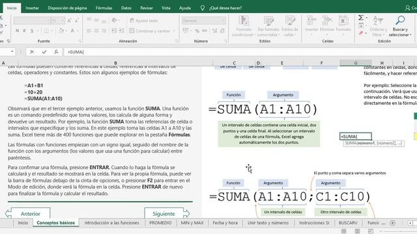Click the Formato cells icon
Viewport: 417px width, 234px height.
[343, 20]
